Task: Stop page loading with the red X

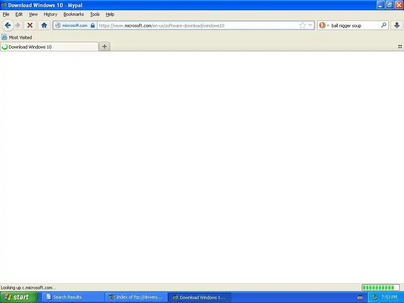Action: pyautogui.click(x=30, y=25)
